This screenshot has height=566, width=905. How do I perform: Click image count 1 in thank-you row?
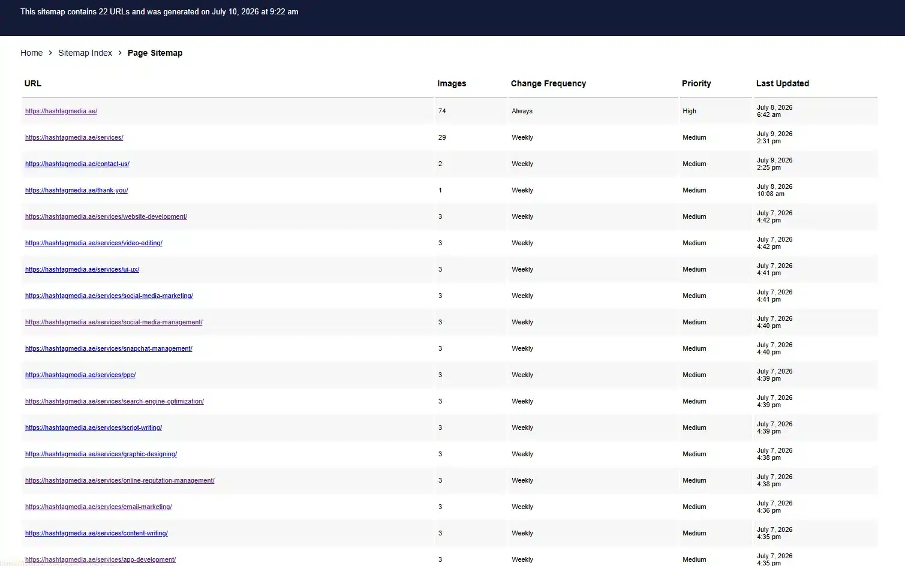click(x=440, y=190)
